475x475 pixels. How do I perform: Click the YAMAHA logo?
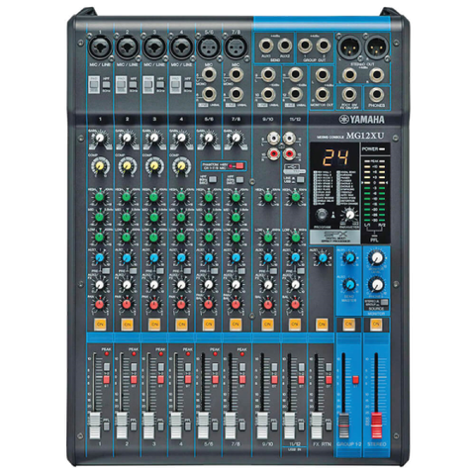coord(362,120)
